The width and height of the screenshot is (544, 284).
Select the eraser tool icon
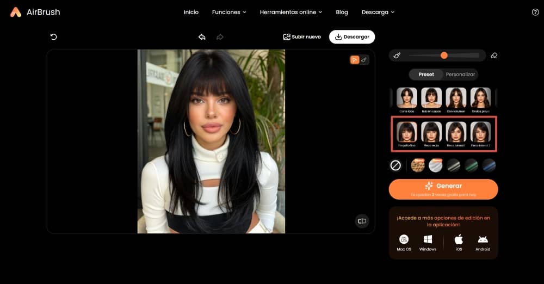click(494, 55)
